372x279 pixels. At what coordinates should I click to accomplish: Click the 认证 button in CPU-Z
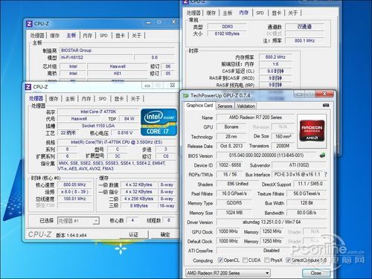[134, 234]
